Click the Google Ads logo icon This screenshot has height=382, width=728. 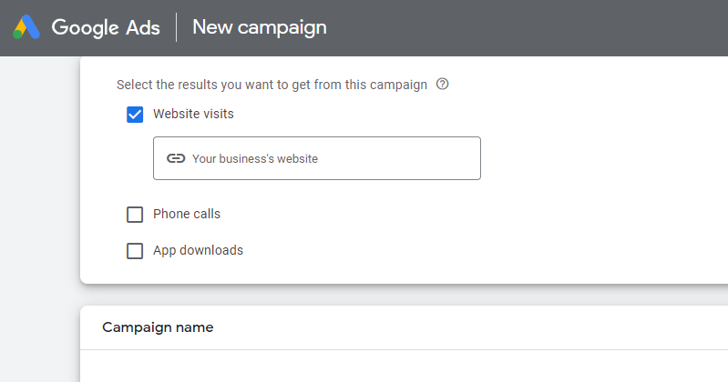coord(26,27)
